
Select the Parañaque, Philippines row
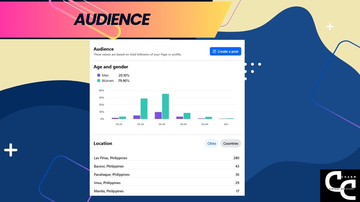(167, 175)
